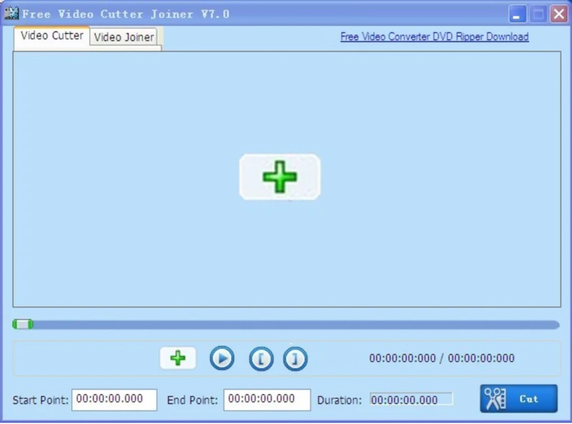The height and width of the screenshot is (424, 572).
Task: Click the disabled maximize window button
Action: pyautogui.click(x=538, y=14)
